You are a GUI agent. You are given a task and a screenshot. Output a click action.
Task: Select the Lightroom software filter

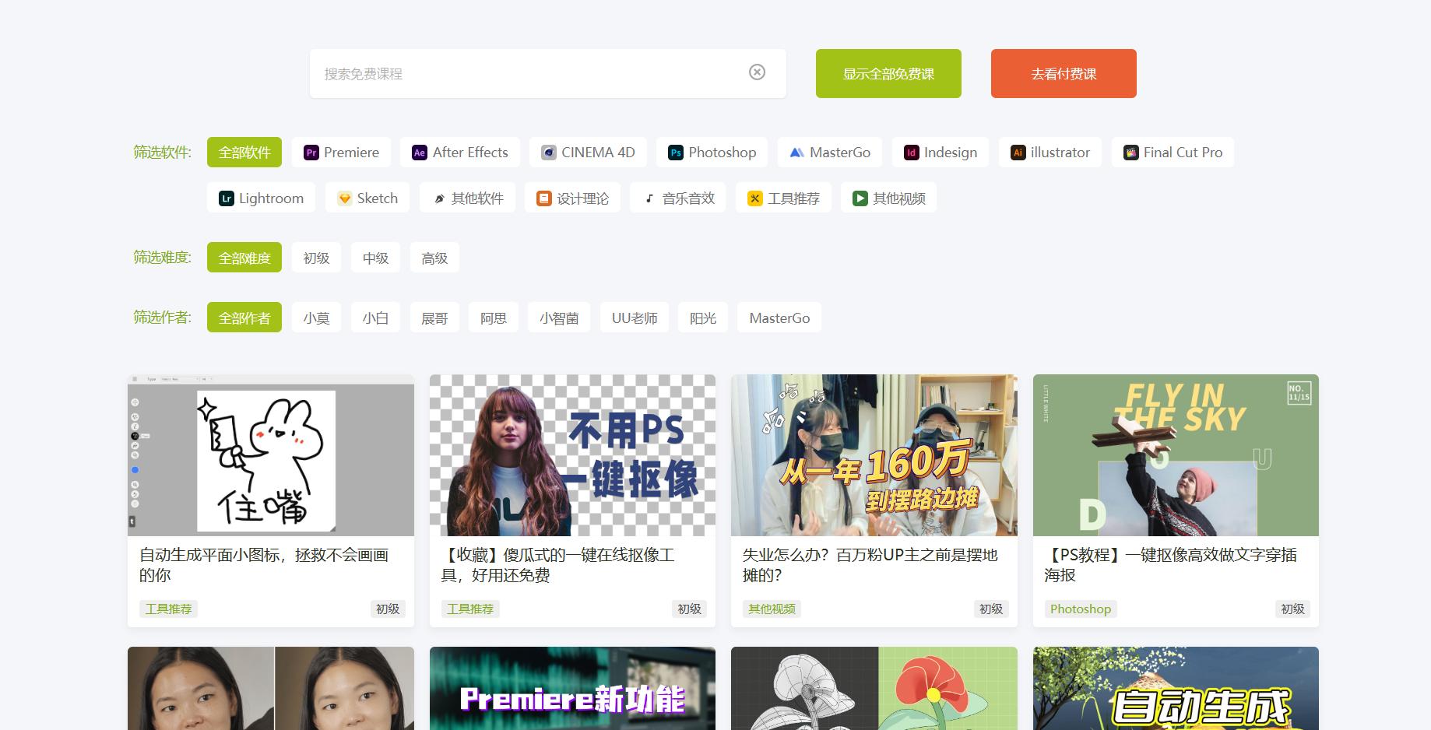(x=261, y=197)
